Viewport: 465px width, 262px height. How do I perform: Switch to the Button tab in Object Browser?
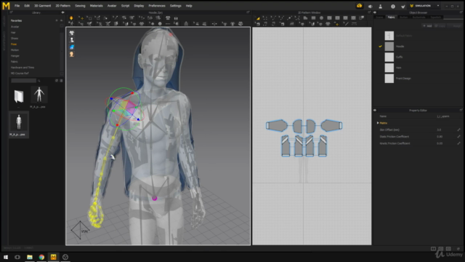coord(404,17)
